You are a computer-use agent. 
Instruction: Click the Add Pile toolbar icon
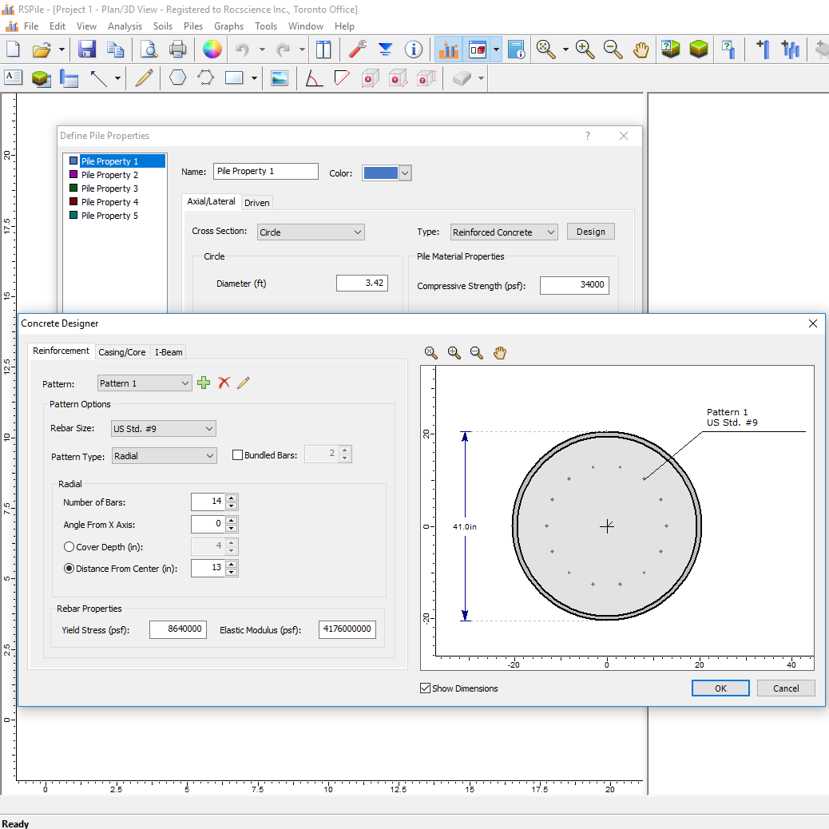[762, 50]
